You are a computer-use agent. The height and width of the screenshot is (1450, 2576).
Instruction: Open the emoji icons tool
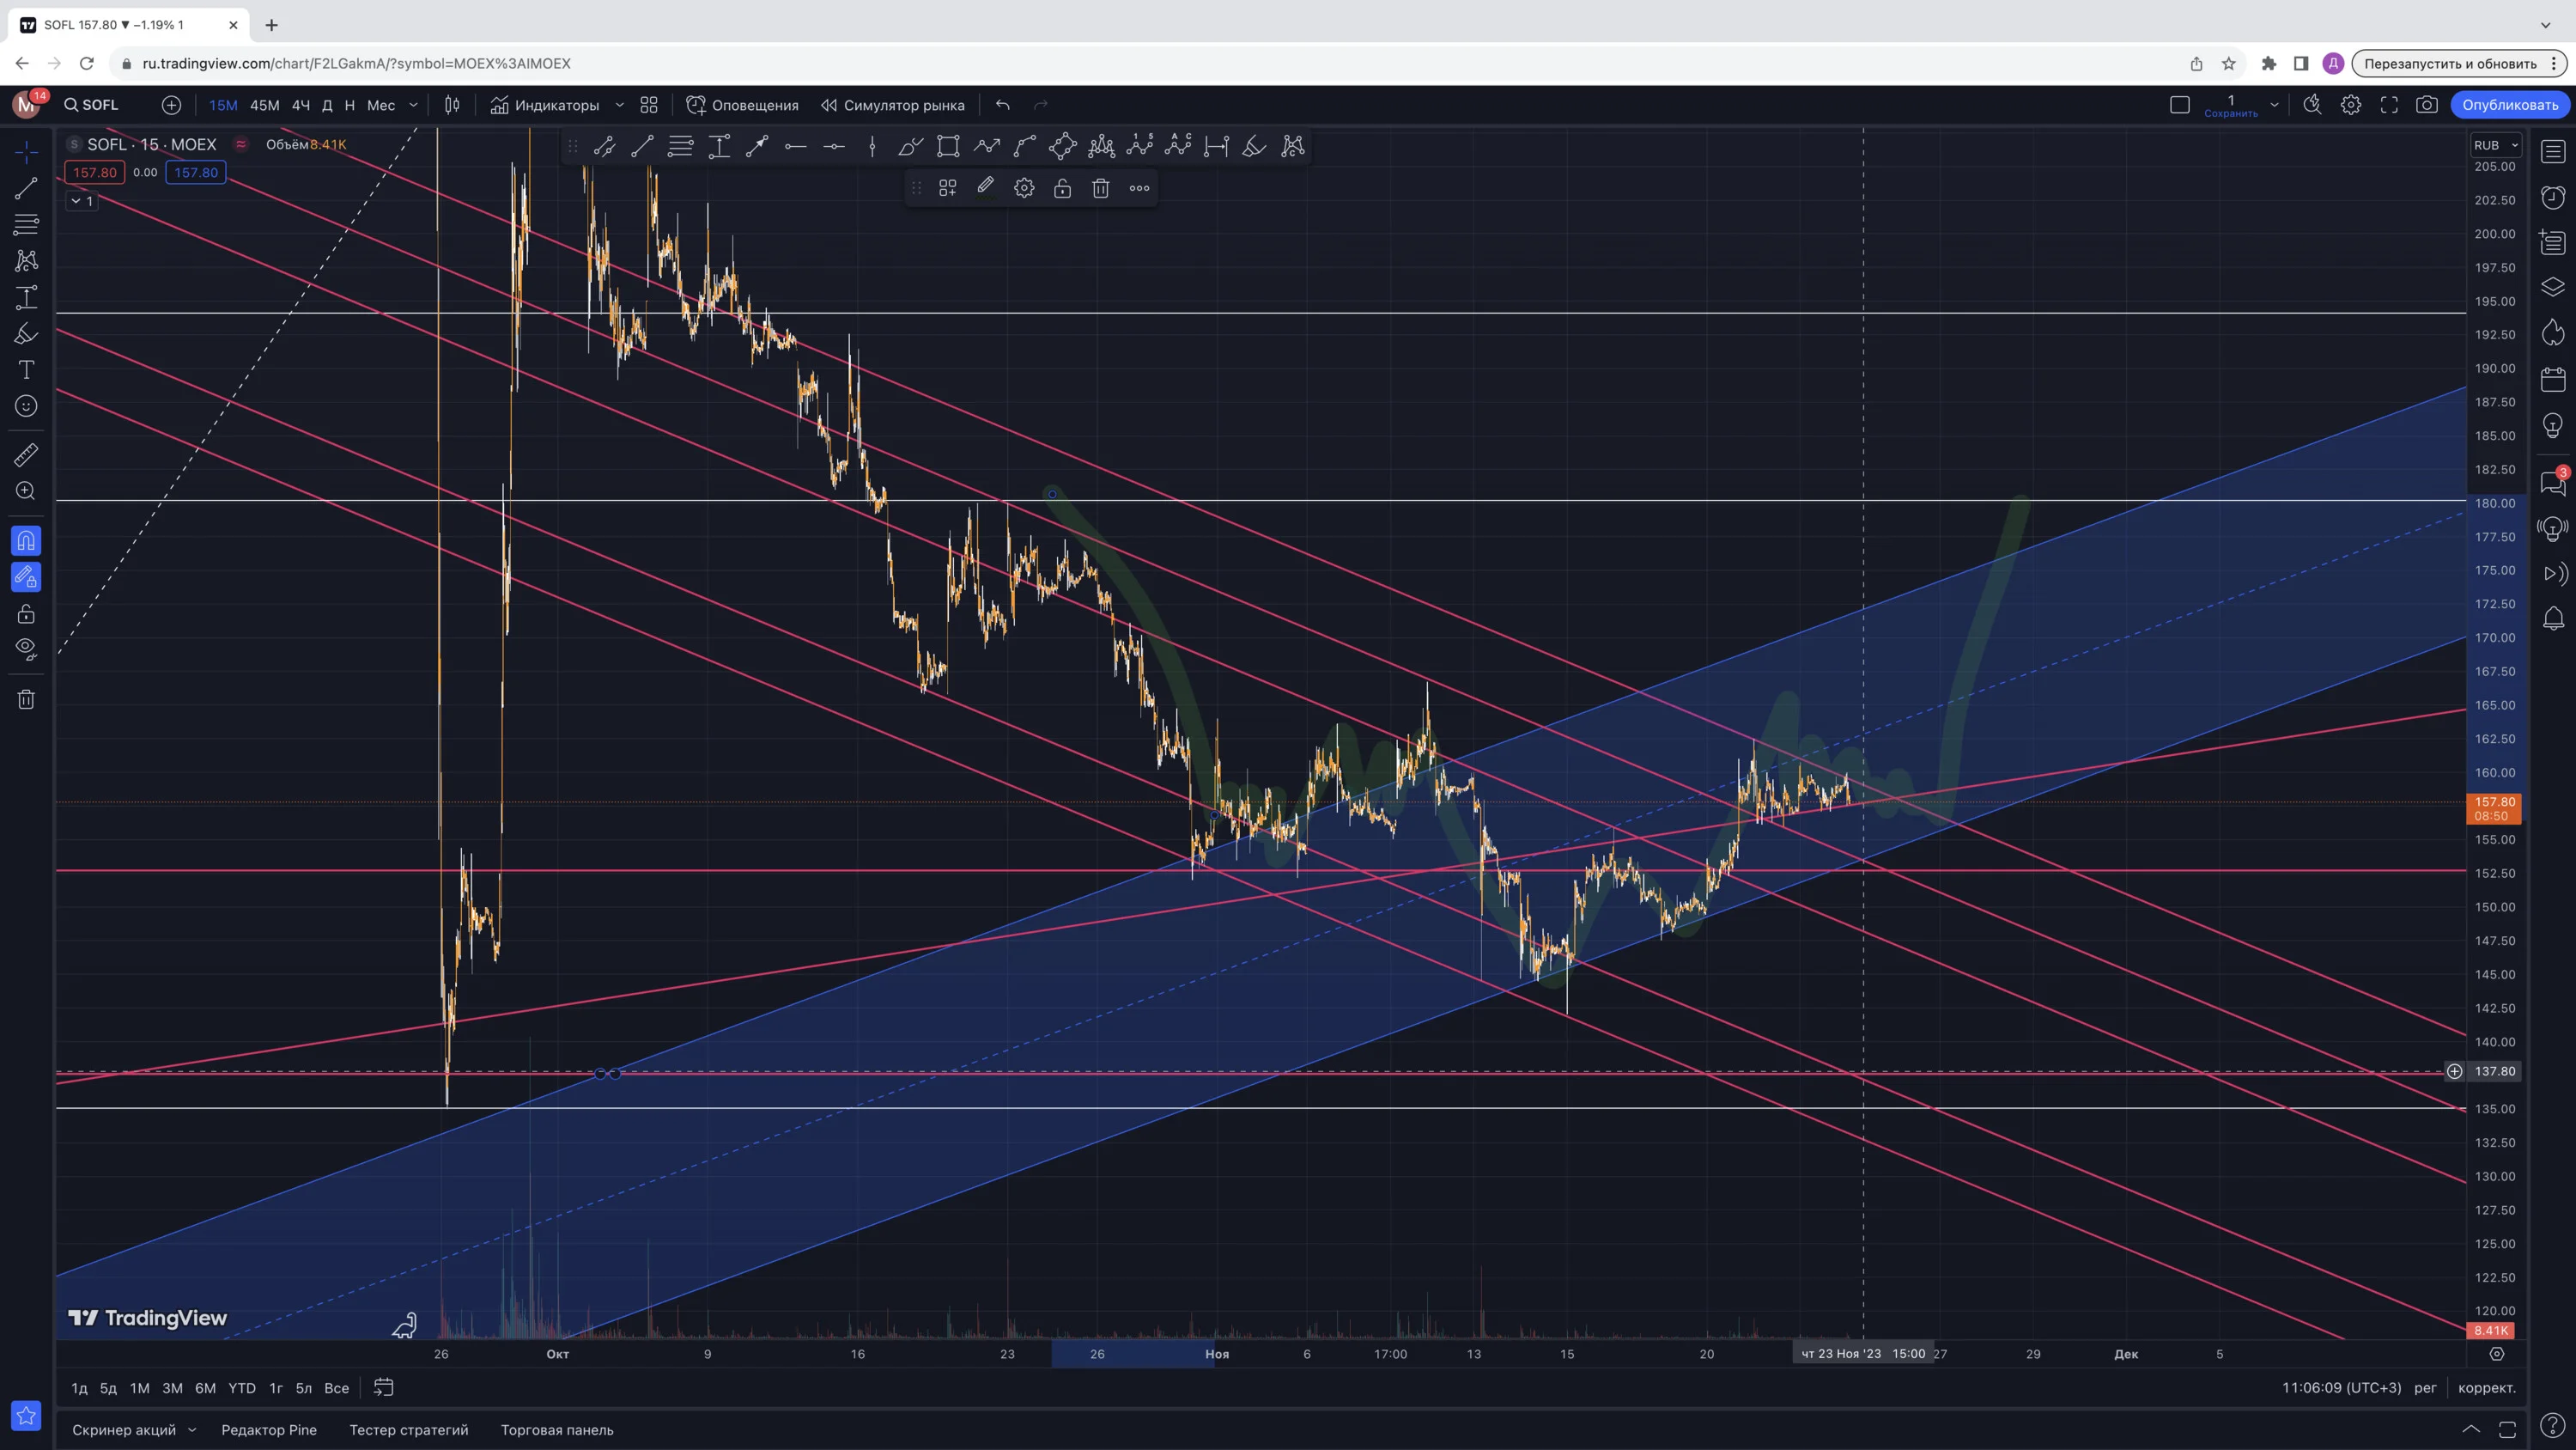26,406
